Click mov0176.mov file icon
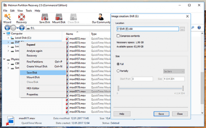 (67, 112)
